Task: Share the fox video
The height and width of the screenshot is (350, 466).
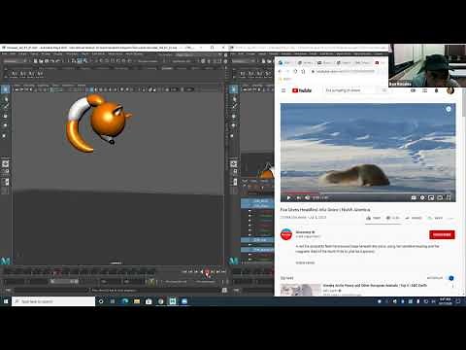Action: 414,218
